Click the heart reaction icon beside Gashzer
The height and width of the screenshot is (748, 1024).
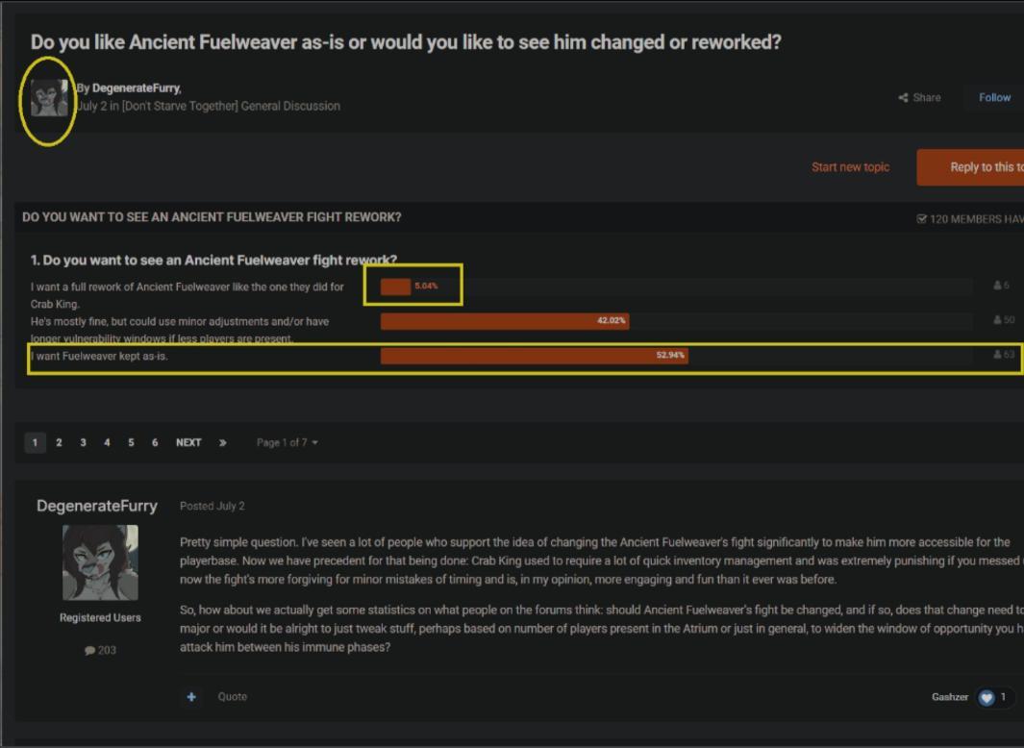(986, 697)
